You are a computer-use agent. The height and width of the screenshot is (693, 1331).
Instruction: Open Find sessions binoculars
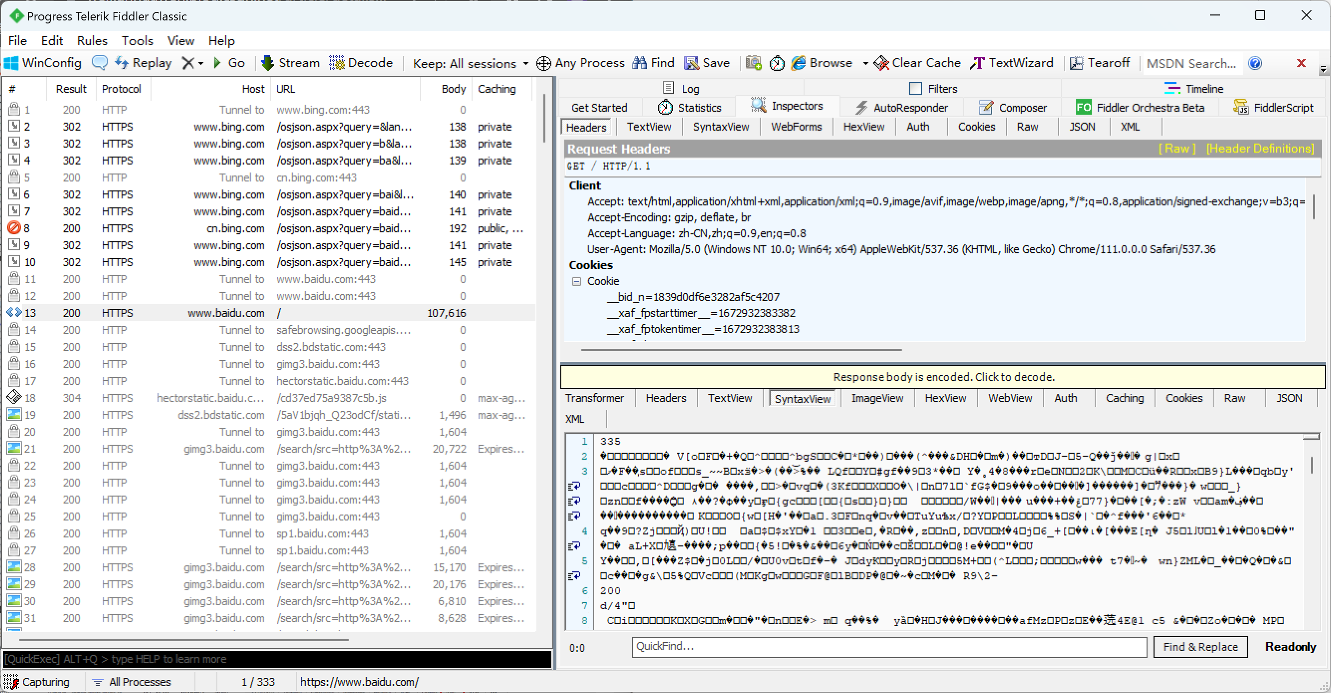(x=654, y=62)
